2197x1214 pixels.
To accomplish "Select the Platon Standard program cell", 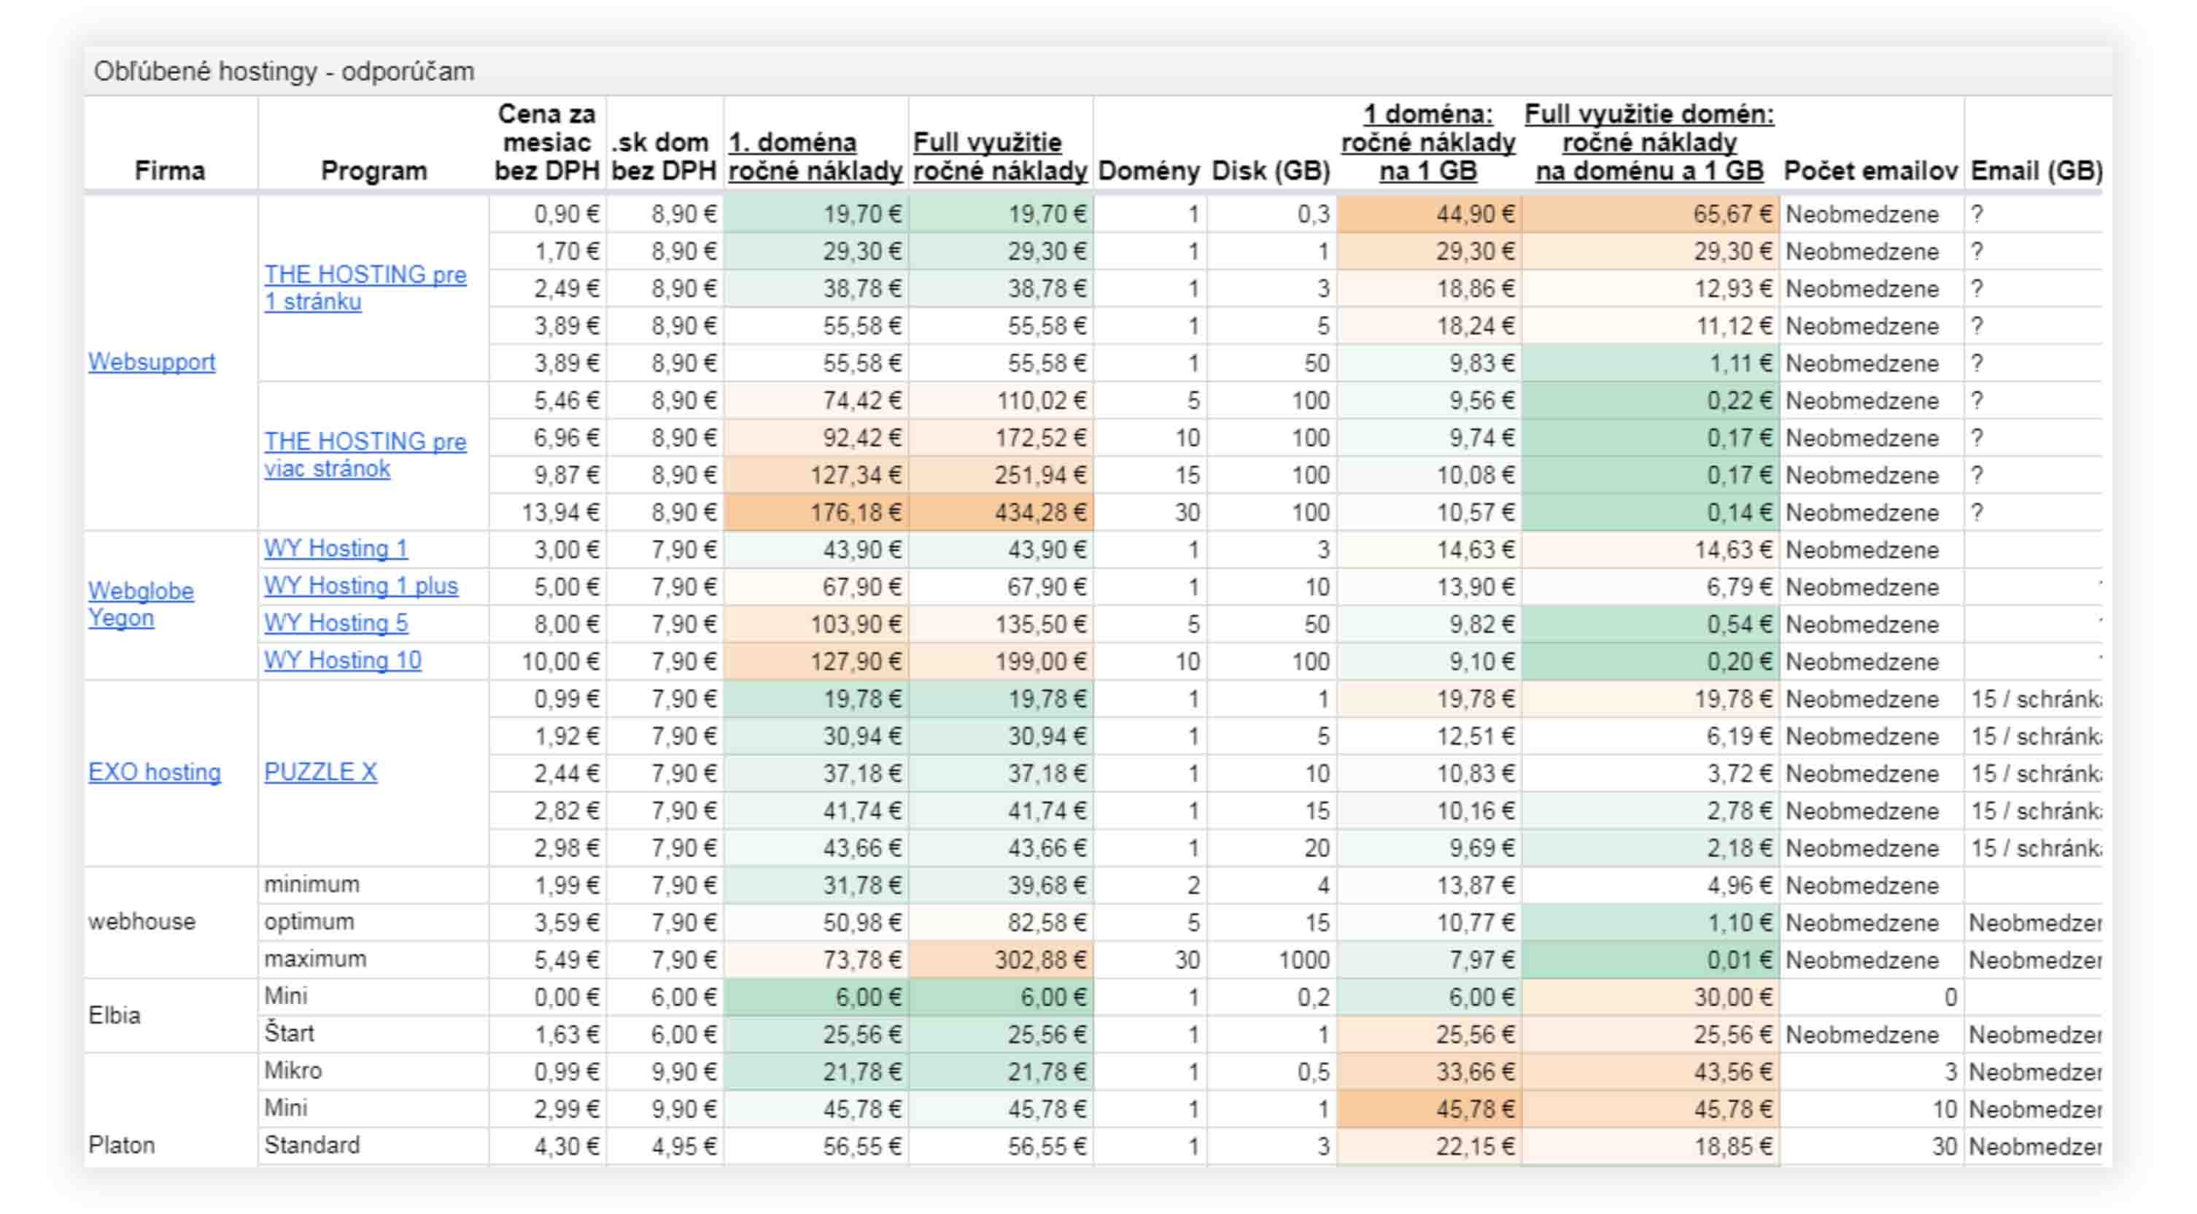I will tap(373, 1145).
